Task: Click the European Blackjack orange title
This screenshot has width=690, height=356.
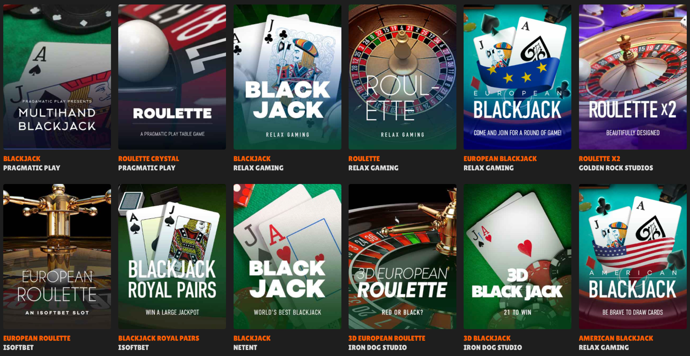Action: (500, 159)
